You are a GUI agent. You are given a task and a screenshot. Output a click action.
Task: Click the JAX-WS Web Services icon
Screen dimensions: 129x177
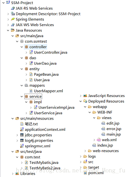point(13,25)
